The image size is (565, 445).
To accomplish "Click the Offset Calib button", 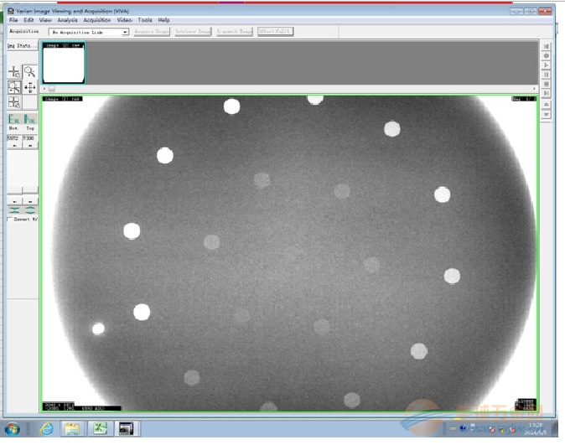I will click(275, 32).
